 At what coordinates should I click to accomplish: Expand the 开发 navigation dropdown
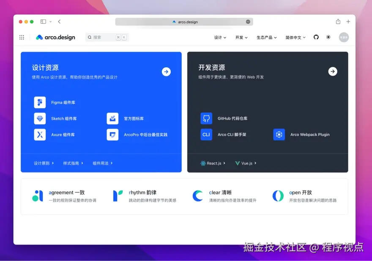tap(241, 38)
